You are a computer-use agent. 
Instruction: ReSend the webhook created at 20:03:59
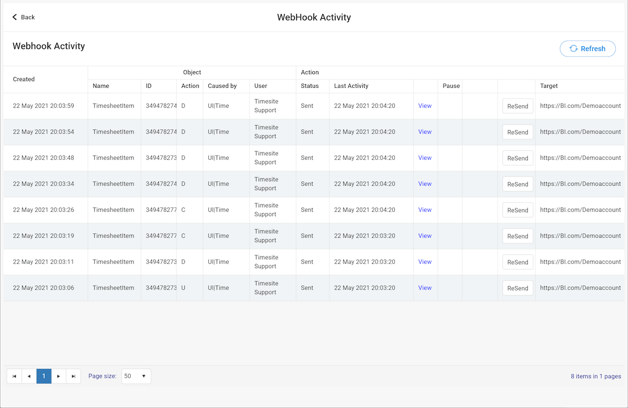(x=518, y=106)
